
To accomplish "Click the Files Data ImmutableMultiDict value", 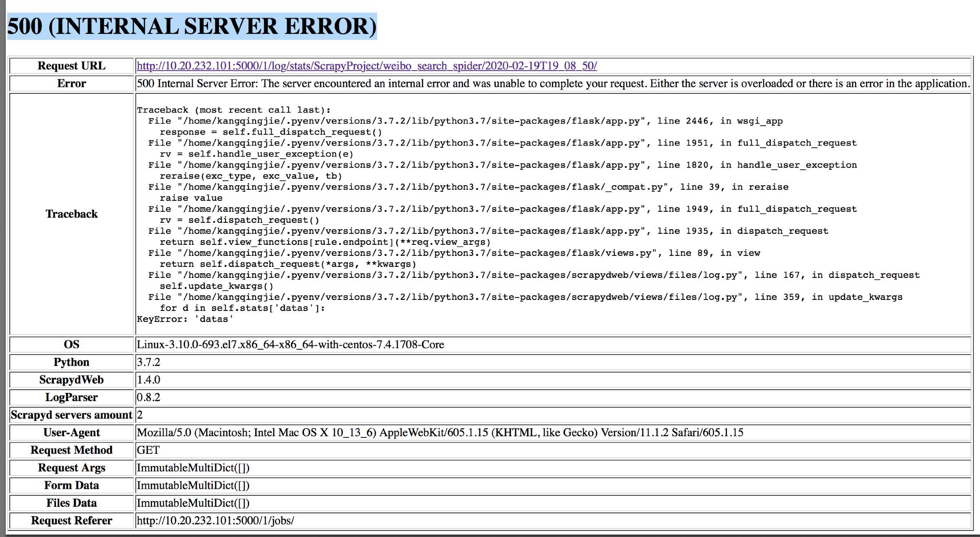I will (193, 502).
